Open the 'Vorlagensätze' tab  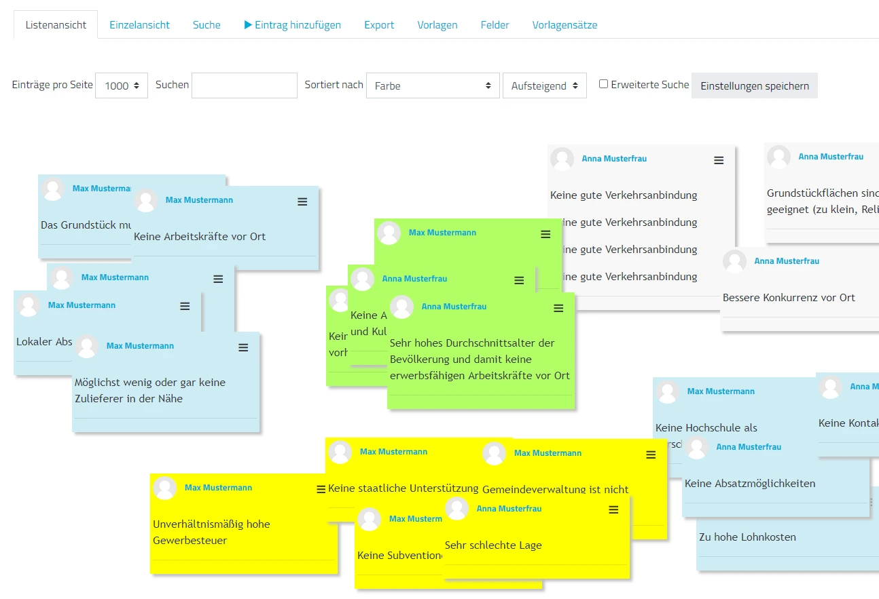pyautogui.click(x=564, y=25)
